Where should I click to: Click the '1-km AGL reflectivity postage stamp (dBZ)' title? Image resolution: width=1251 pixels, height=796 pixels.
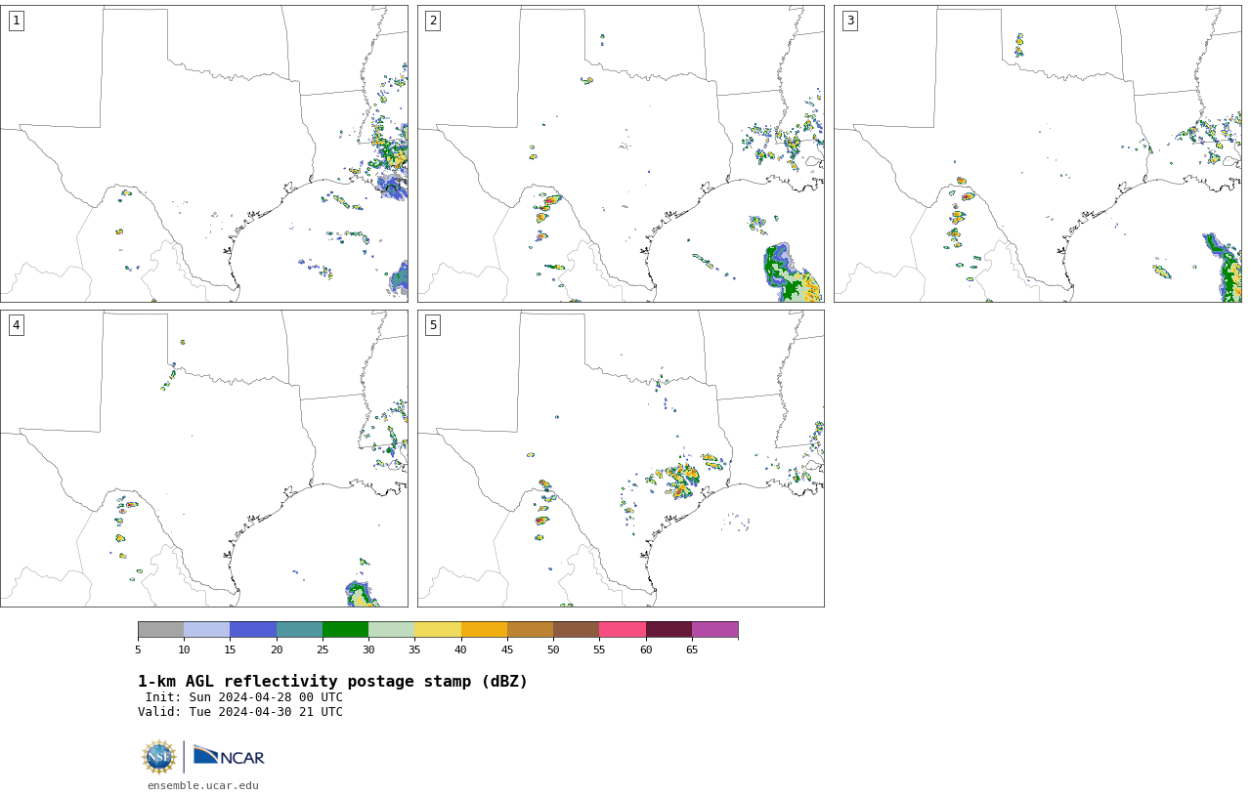[332, 682]
